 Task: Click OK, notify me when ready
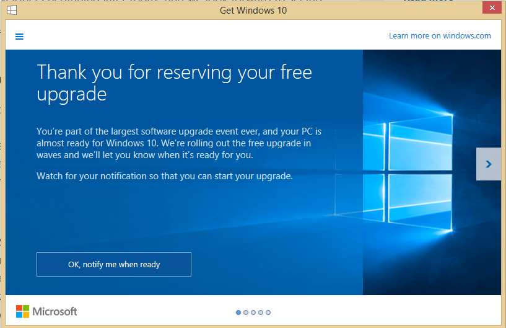coord(114,264)
